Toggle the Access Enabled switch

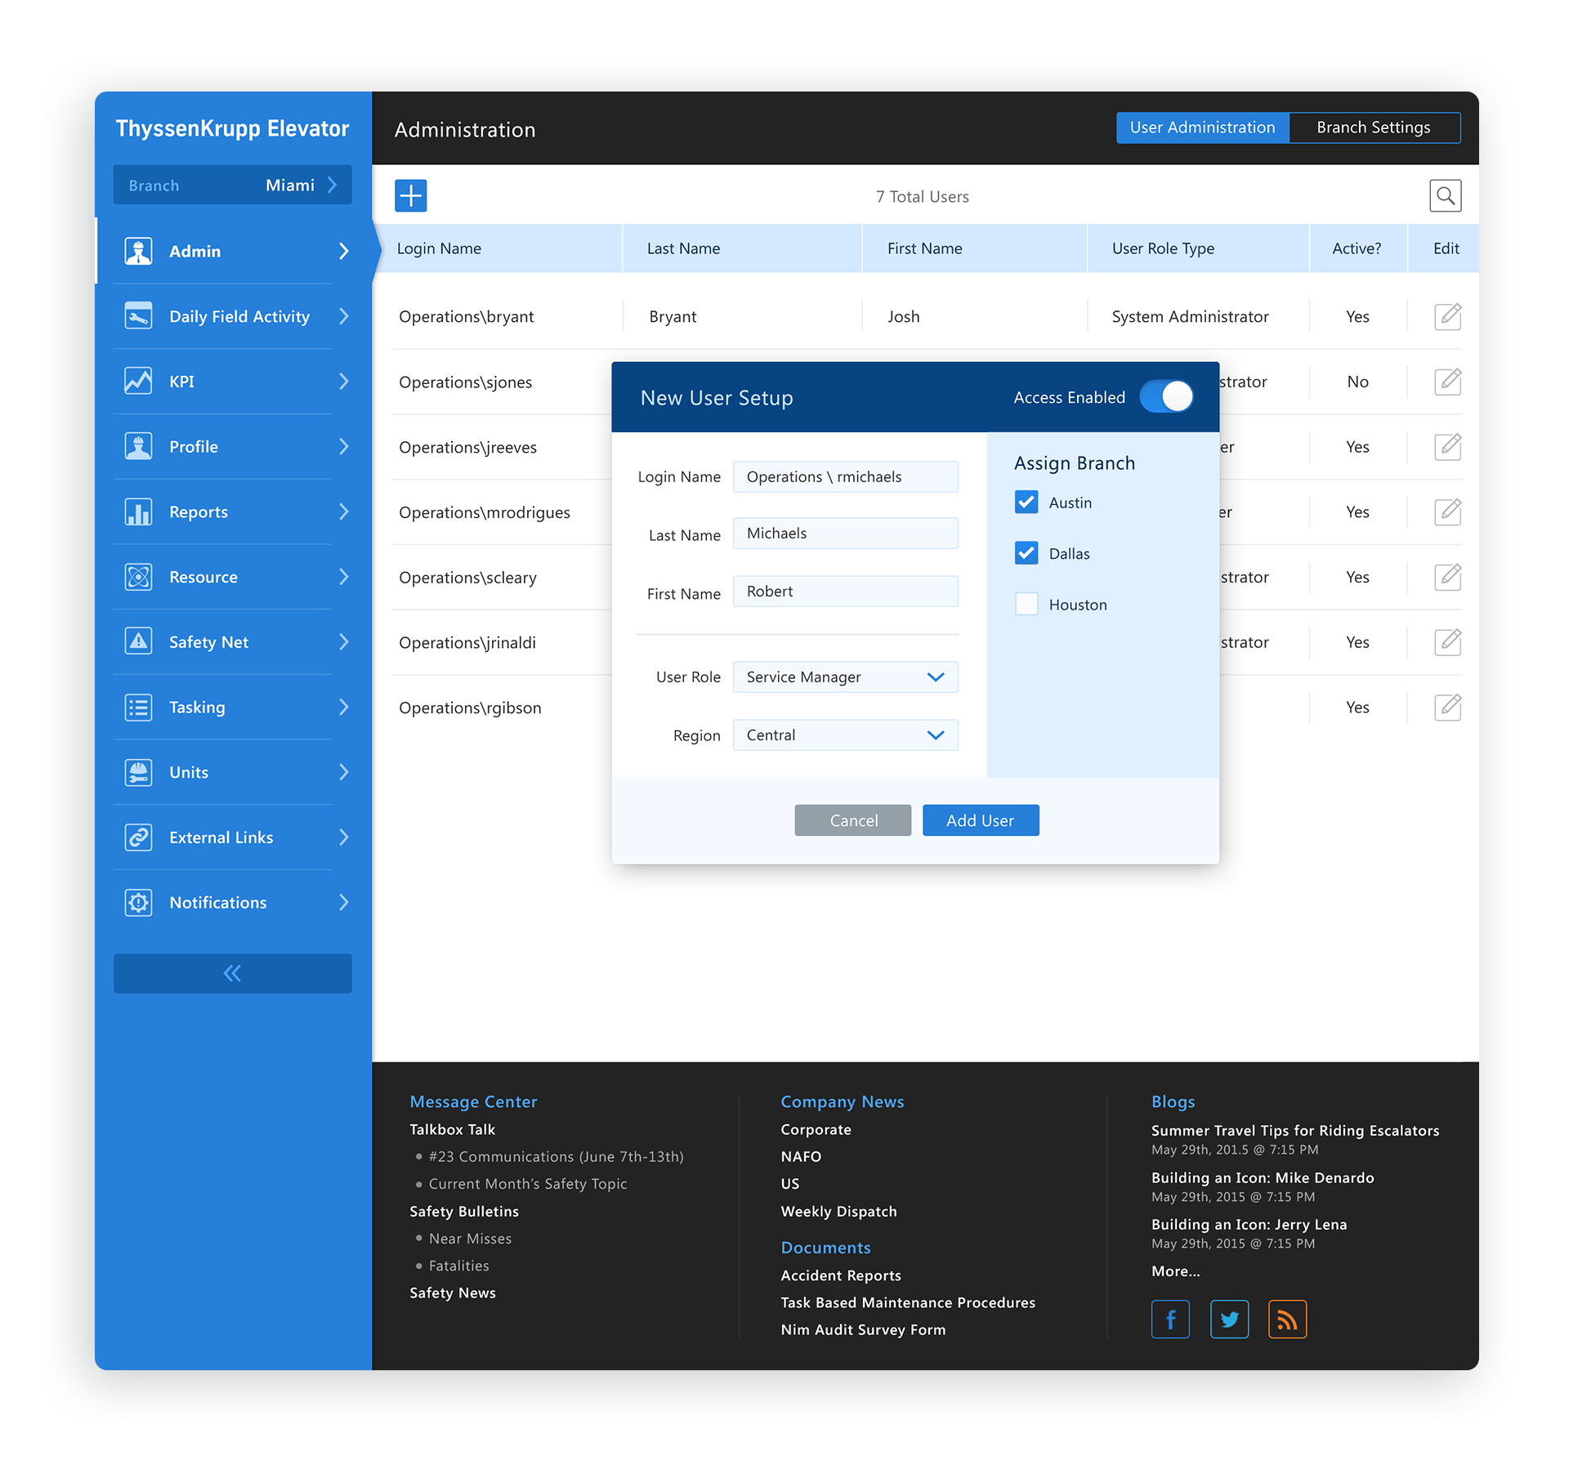pyautogui.click(x=1166, y=397)
